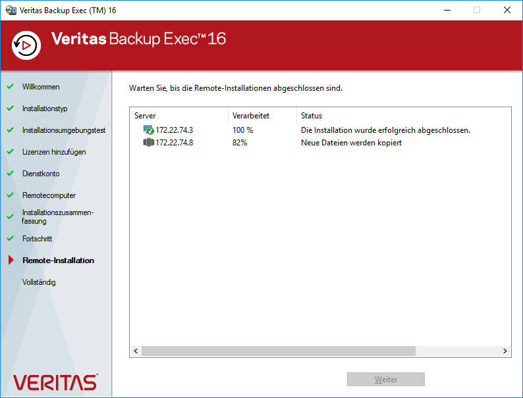Select the Vollständig step in sidebar
This screenshot has height=398, width=523.
39,282
